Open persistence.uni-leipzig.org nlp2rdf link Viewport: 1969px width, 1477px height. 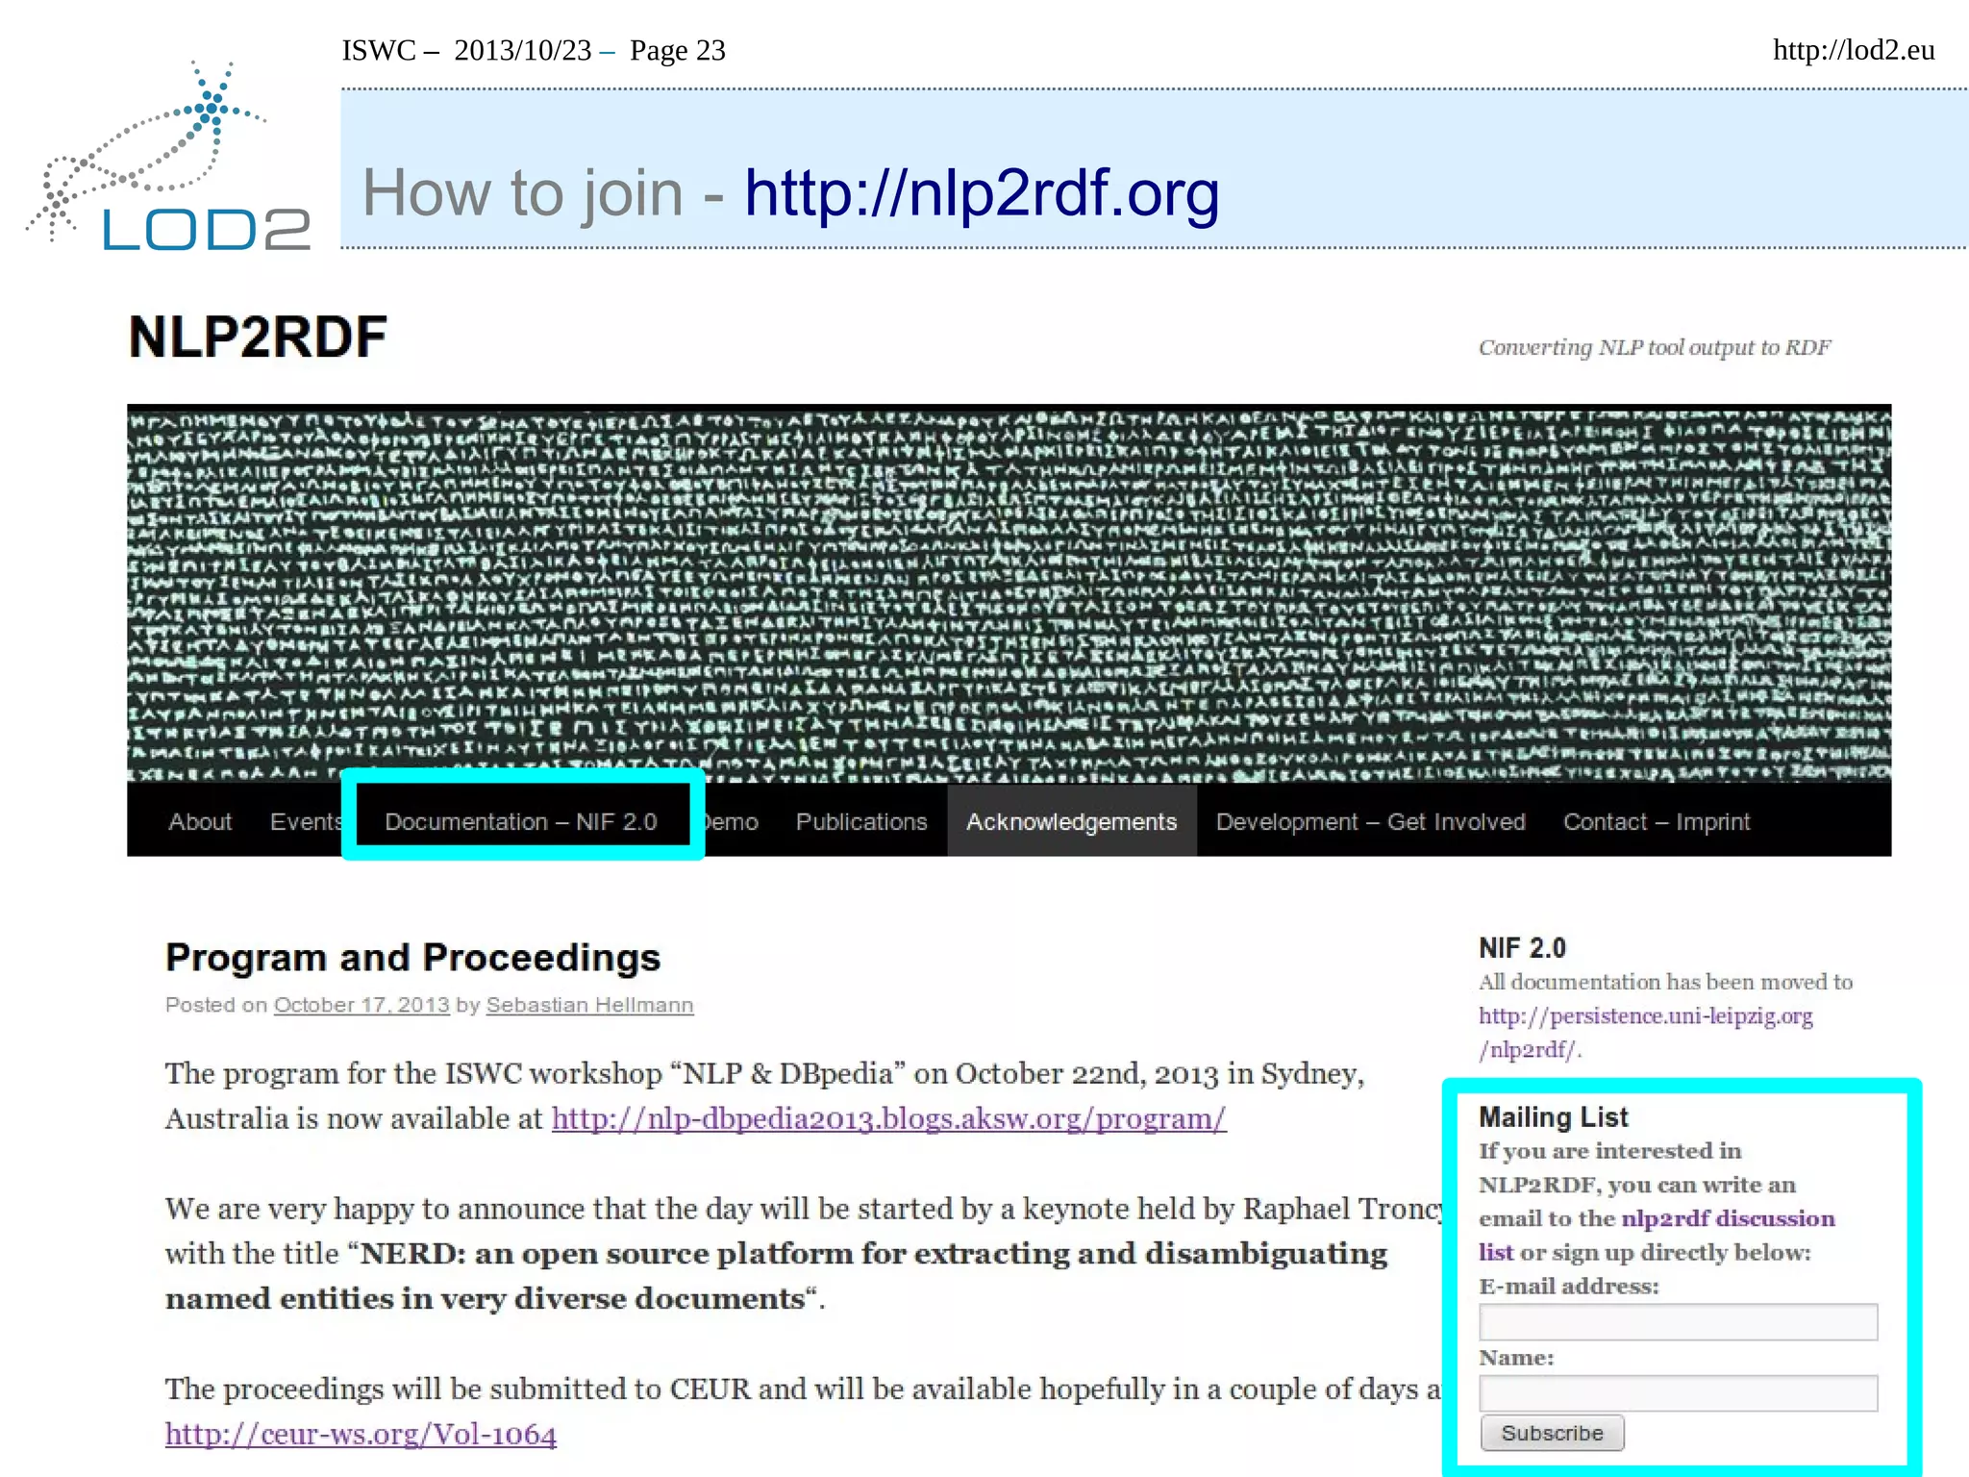pos(1645,1016)
